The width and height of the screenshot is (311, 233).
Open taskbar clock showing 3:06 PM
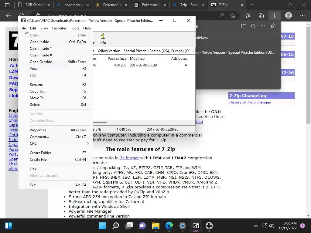click(288, 226)
